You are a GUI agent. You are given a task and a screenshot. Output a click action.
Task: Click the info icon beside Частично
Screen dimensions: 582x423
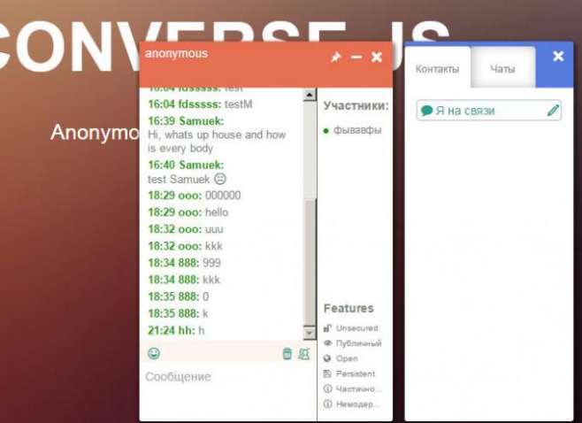pos(327,388)
